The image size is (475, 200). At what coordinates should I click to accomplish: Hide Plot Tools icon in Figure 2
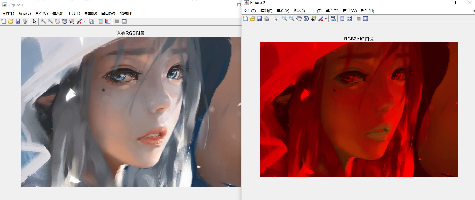[x=359, y=19]
